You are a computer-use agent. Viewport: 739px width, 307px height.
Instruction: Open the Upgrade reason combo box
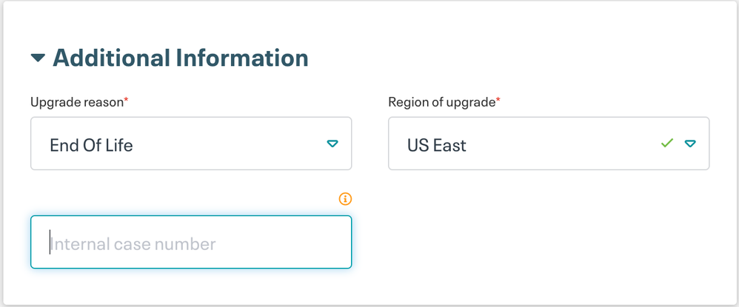pos(191,144)
